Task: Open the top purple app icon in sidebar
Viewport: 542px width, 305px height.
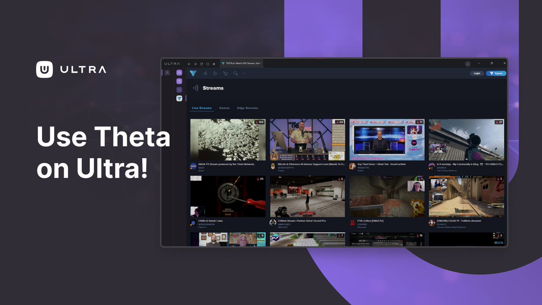Action: tap(179, 73)
